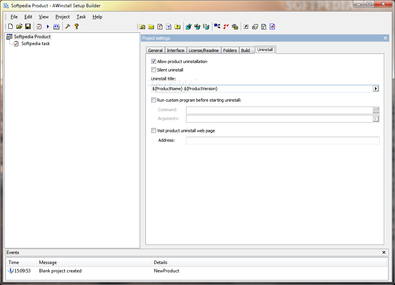Click the yellow folder with copy symbol icon

tap(142, 27)
